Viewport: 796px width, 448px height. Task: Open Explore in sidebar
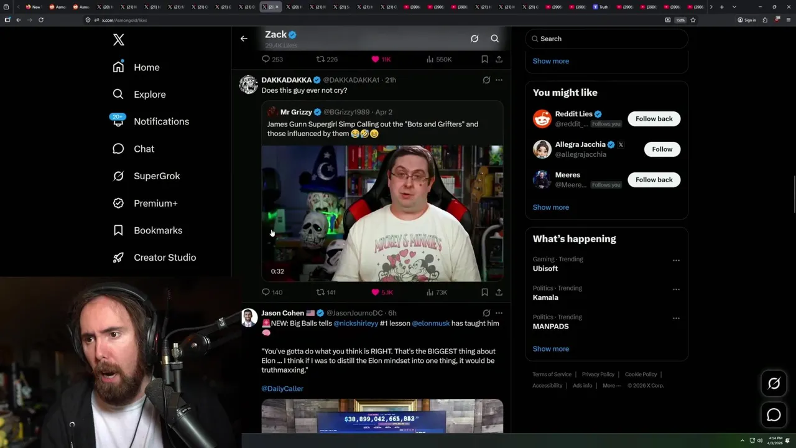tap(139, 95)
